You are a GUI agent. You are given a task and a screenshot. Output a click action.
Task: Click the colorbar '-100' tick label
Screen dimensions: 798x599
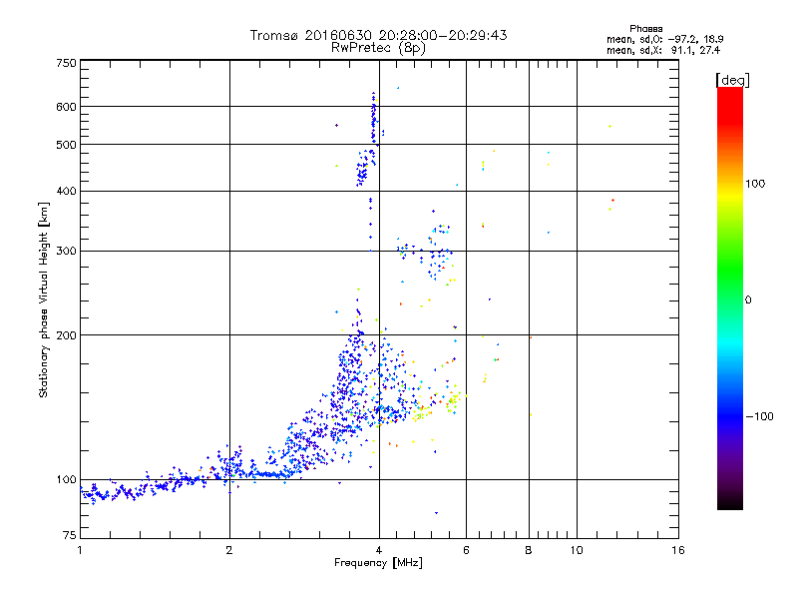(x=760, y=416)
